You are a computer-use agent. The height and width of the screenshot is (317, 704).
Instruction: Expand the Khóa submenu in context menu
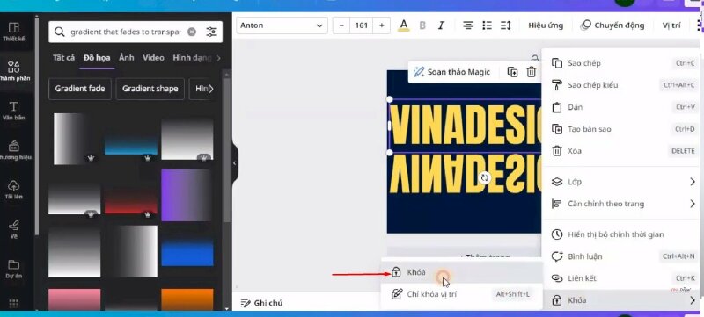pyautogui.click(x=623, y=300)
